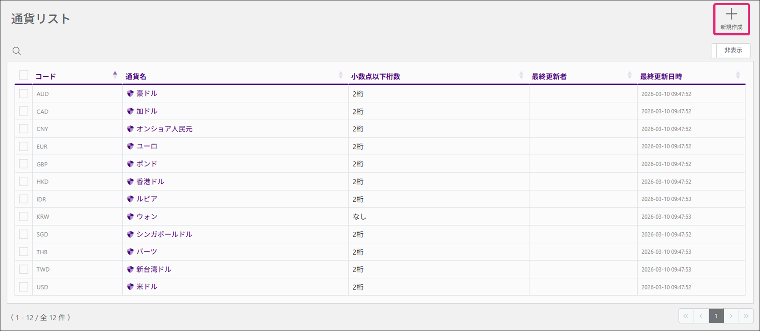
Task: Tick the checkbox for the HKD row
Action: click(24, 182)
